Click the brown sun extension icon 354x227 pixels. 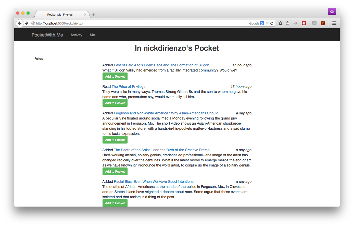click(x=323, y=23)
